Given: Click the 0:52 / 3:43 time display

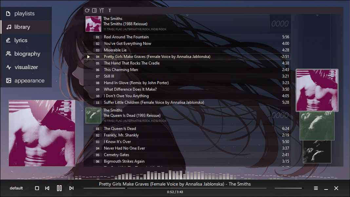Looking at the screenshot, I should point(175,192).
